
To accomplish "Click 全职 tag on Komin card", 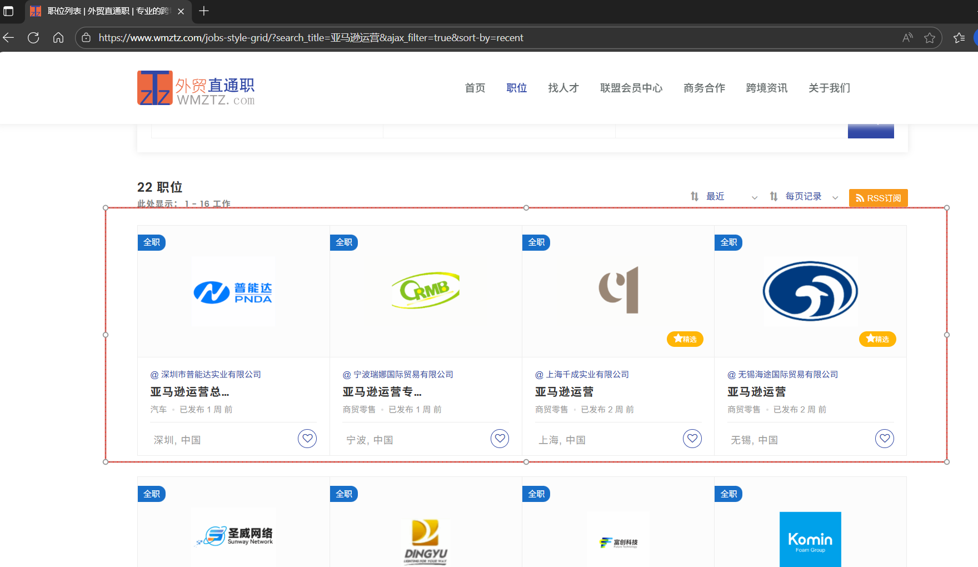I will (x=728, y=494).
